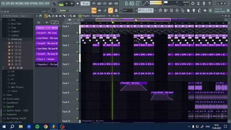Select the playlist Slice tool

coord(64,16)
